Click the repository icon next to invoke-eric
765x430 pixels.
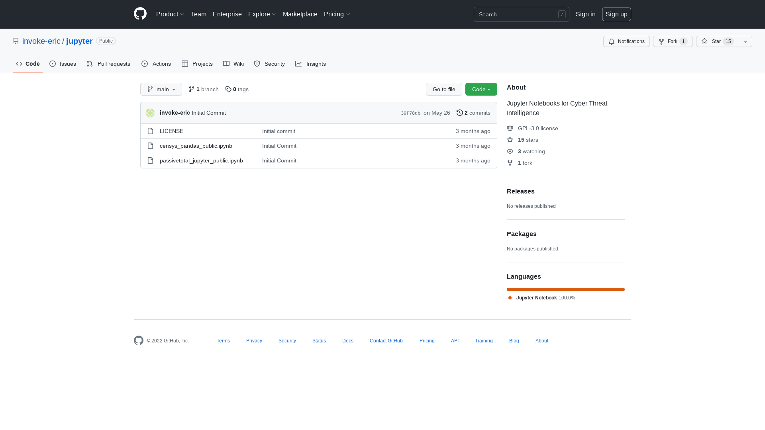(x=16, y=41)
